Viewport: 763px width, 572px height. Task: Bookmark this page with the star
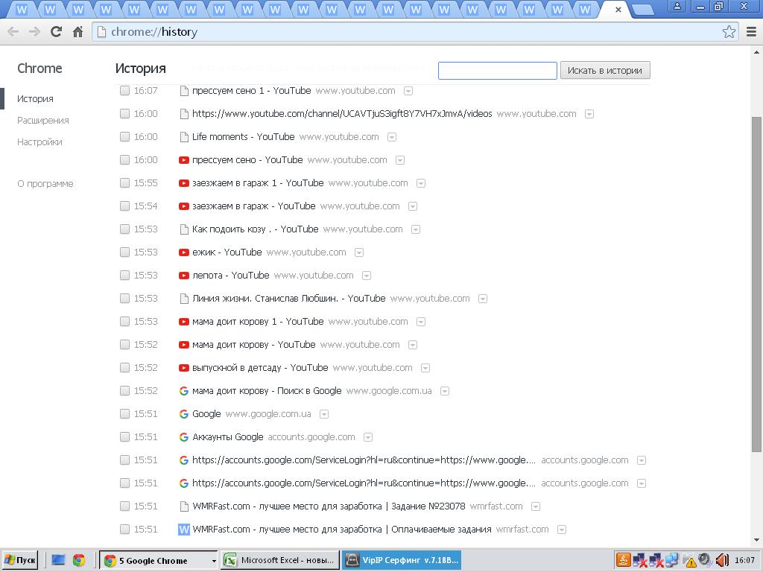pos(729,32)
